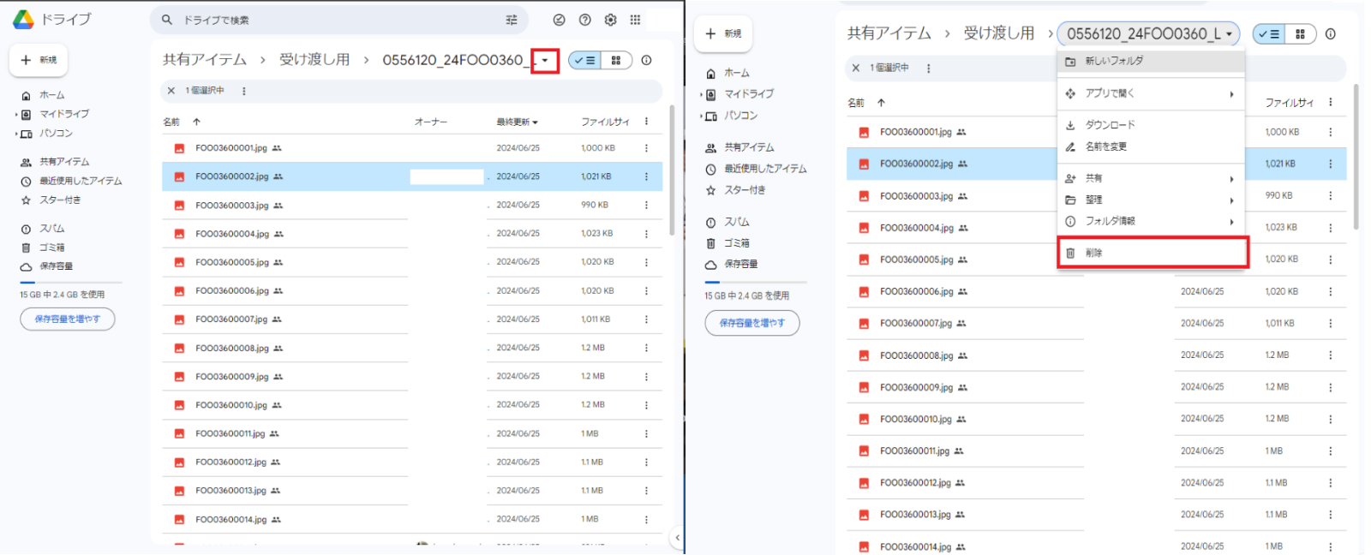Clear selection with the X in right screenshot
Viewport: 1371px width, 555px height.
(x=856, y=68)
